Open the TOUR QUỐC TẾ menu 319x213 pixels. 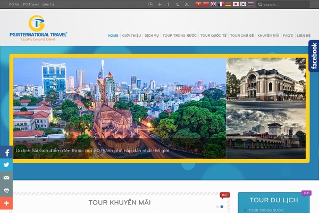pos(213,36)
